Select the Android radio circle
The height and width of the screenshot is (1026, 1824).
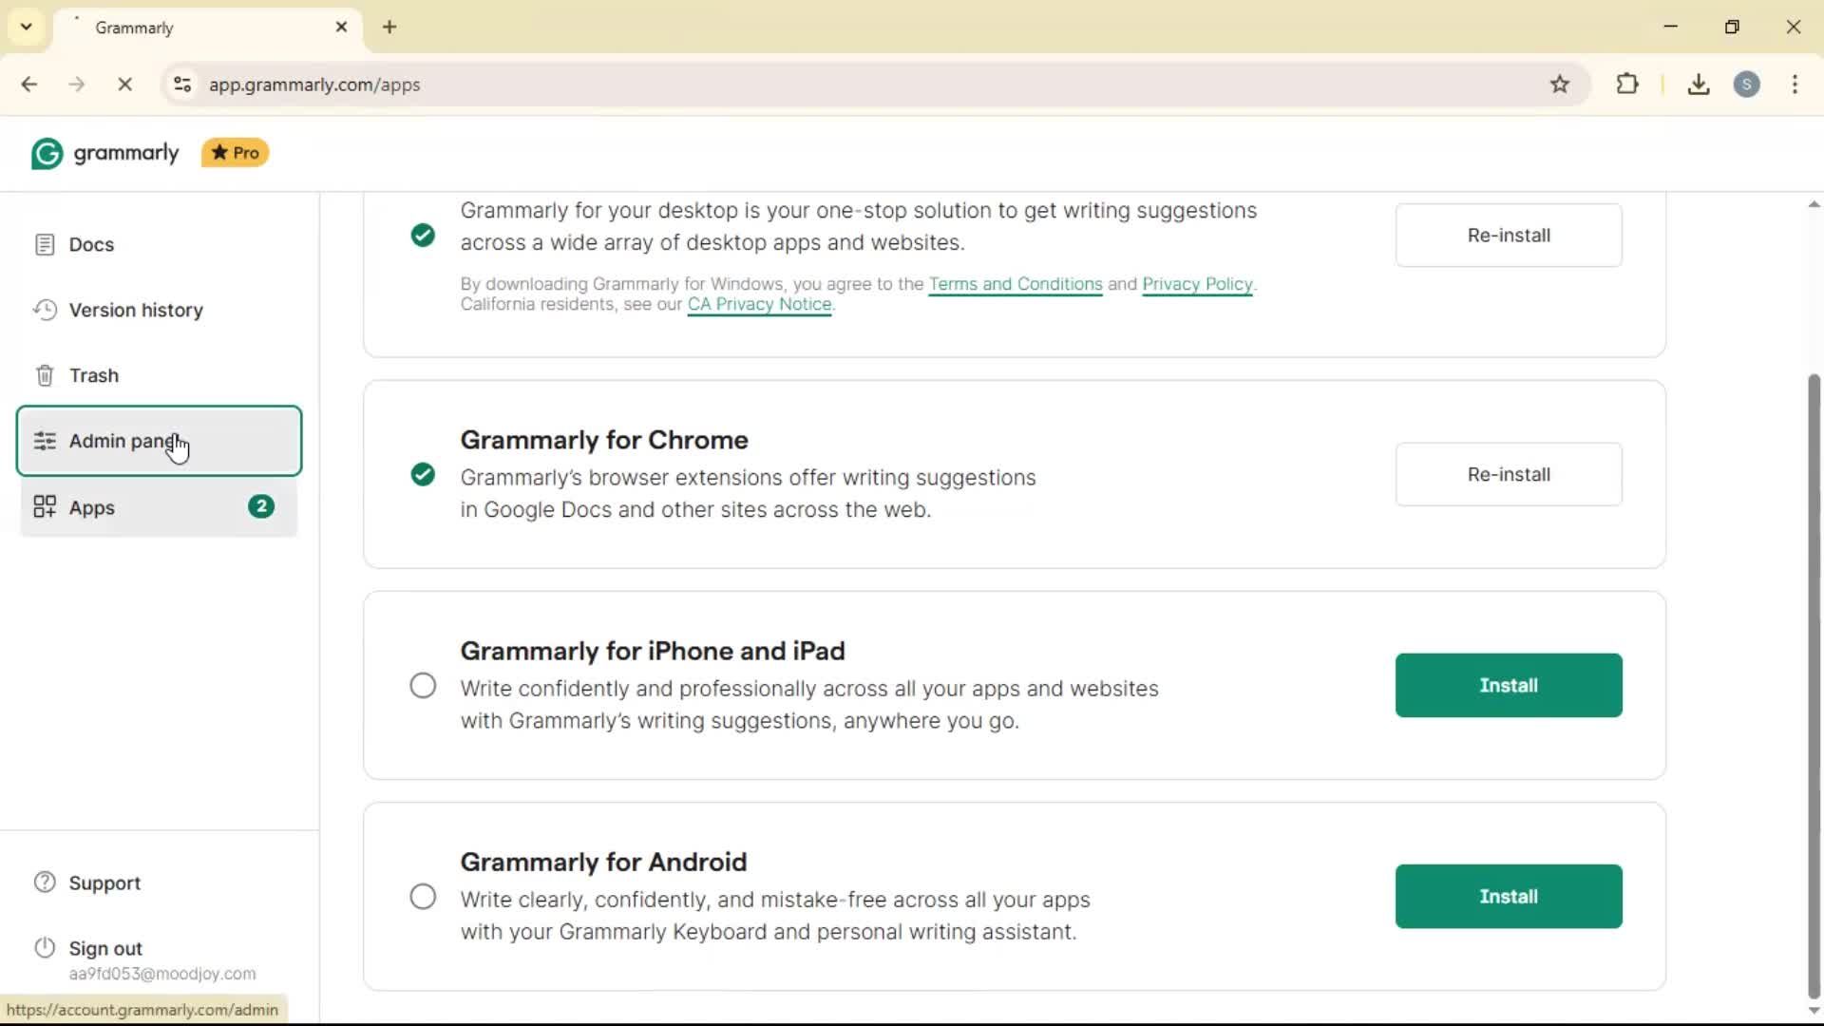click(423, 897)
